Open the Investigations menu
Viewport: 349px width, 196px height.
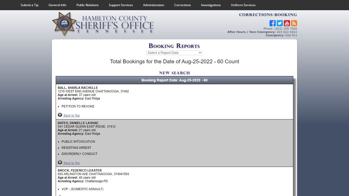point(211,5)
